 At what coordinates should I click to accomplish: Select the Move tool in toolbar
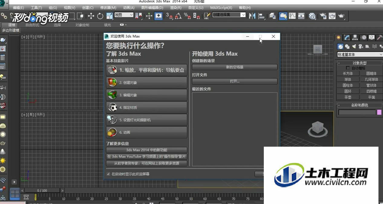click(x=91, y=16)
